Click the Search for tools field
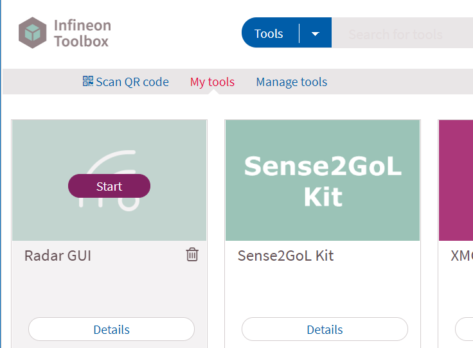 (x=402, y=33)
